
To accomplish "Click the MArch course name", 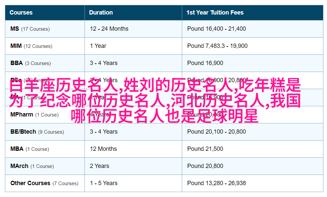I will click(19, 166).
